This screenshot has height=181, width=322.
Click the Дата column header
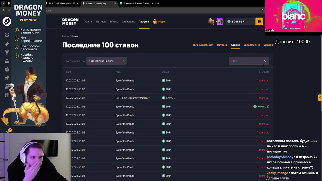point(68,72)
